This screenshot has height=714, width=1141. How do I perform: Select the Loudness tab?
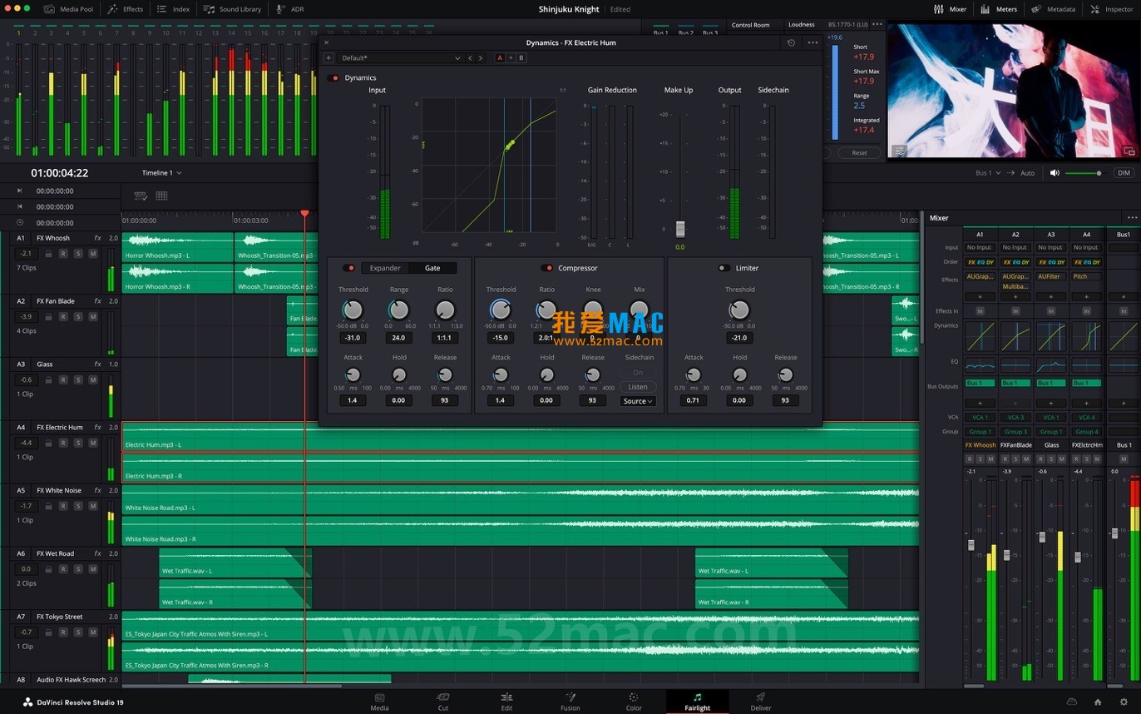pos(801,24)
